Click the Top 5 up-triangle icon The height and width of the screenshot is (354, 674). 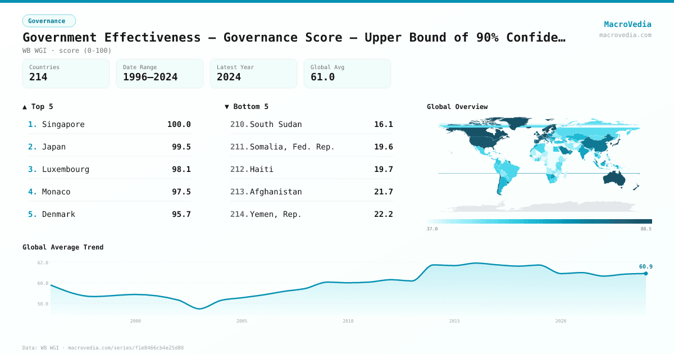[x=25, y=106]
